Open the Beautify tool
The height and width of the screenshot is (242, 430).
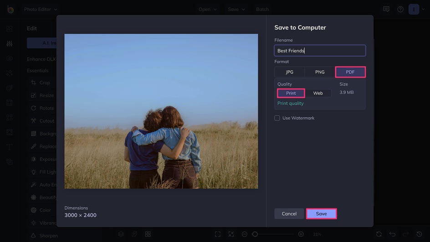coord(42,197)
